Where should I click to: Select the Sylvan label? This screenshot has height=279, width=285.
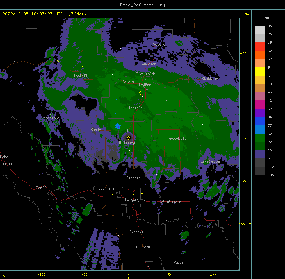tap(129, 81)
